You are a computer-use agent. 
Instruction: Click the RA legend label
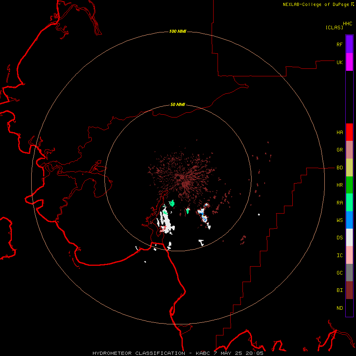tap(339, 203)
